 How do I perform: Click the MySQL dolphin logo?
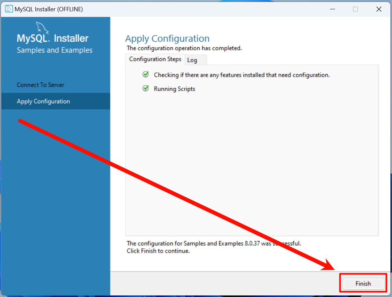(x=42, y=28)
